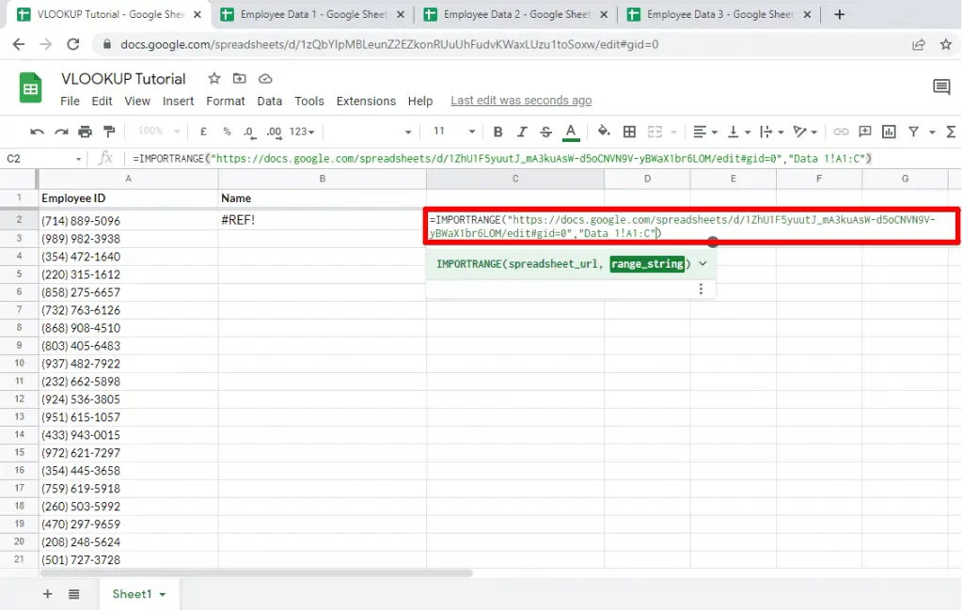The width and height of the screenshot is (963, 610).
Task: Click the Insert link icon
Action: click(843, 132)
